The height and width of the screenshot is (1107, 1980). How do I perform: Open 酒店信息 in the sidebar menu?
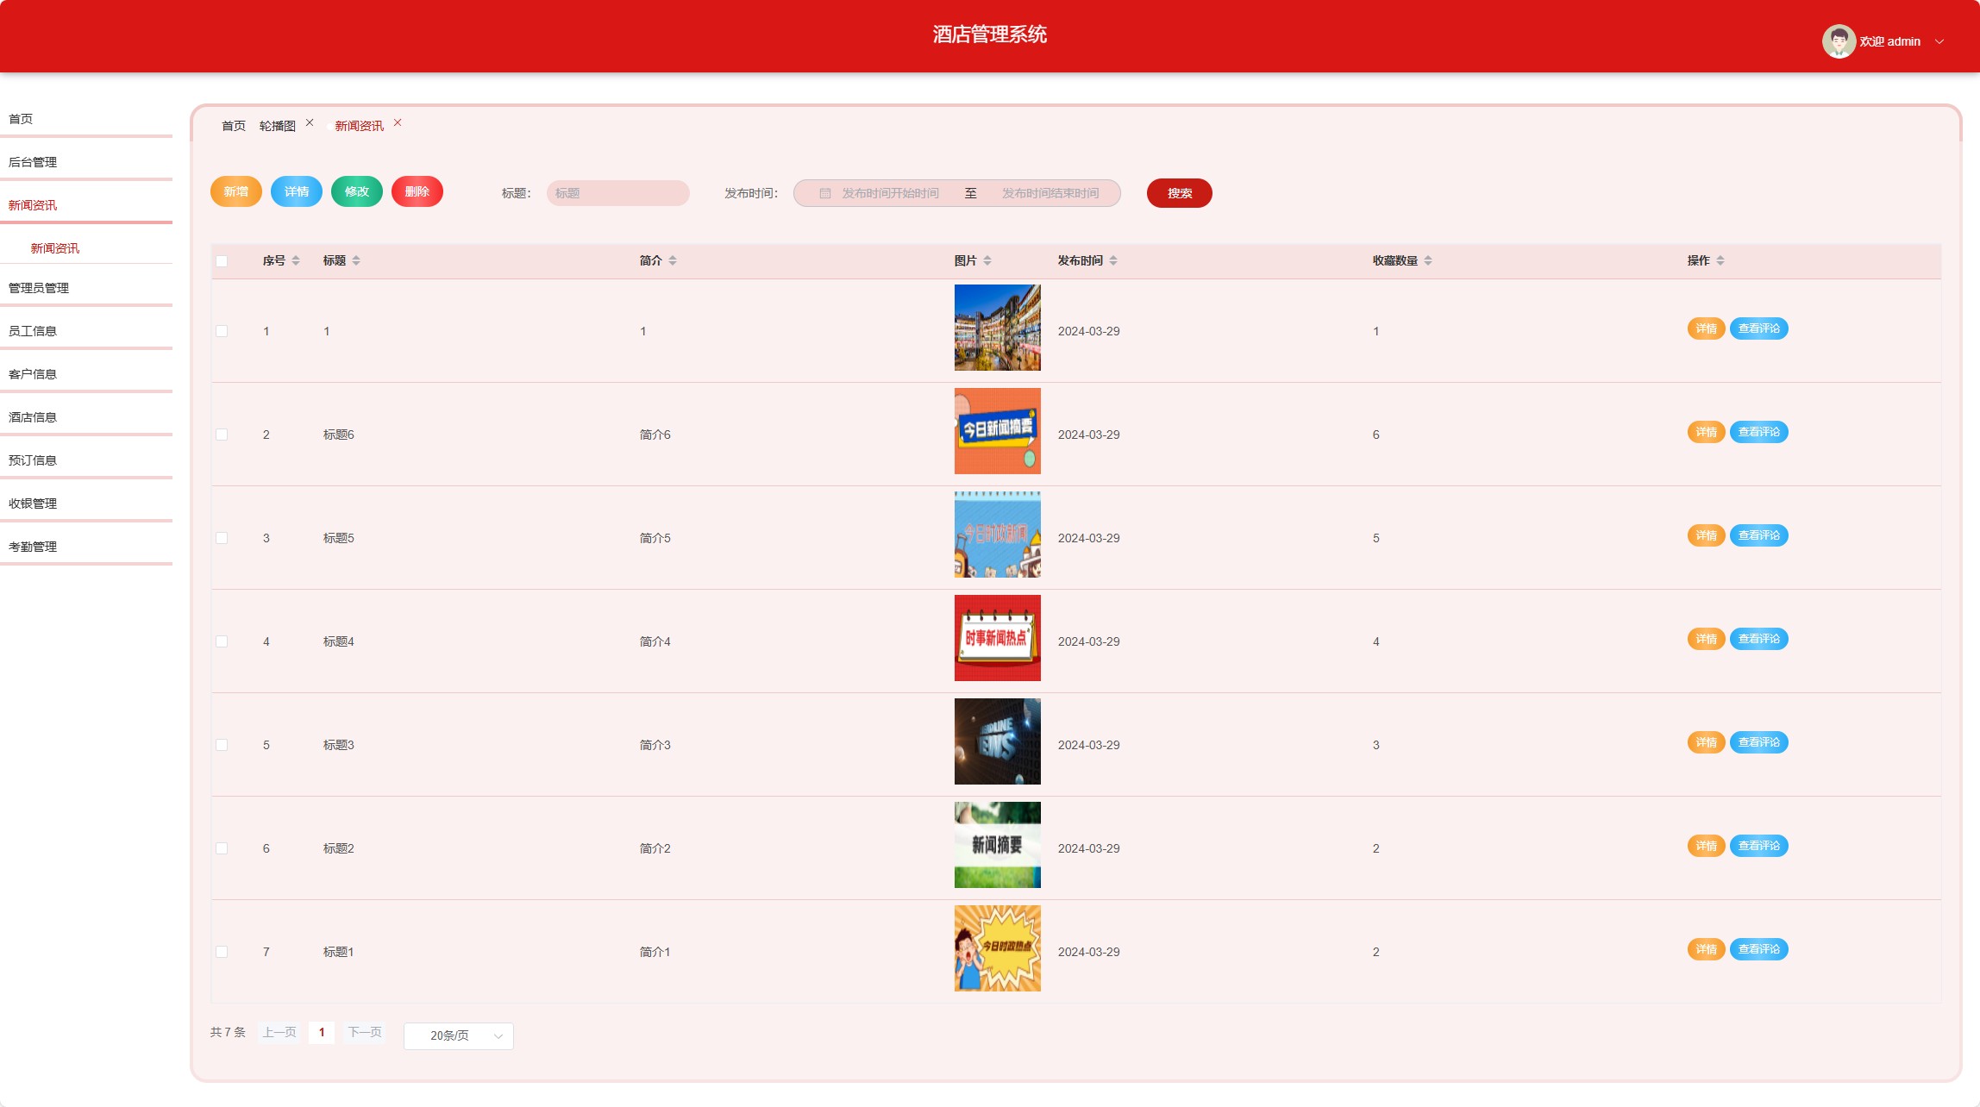(33, 417)
